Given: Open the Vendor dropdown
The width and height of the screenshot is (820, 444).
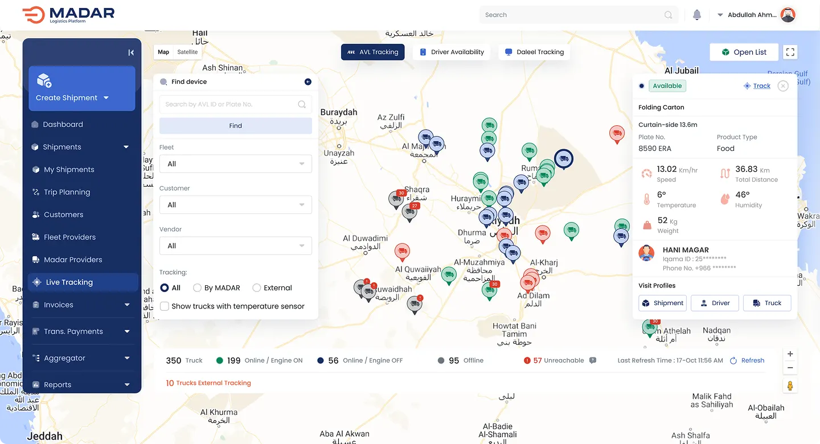Looking at the screenshot, I should [236, 246].
